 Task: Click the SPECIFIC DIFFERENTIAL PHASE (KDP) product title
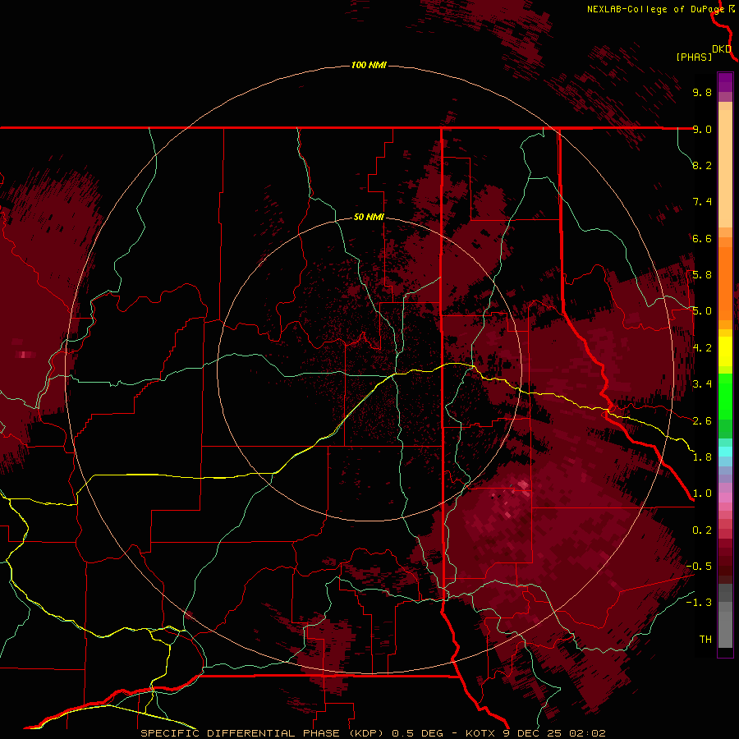pyautogui.click(x=262, y=733)
